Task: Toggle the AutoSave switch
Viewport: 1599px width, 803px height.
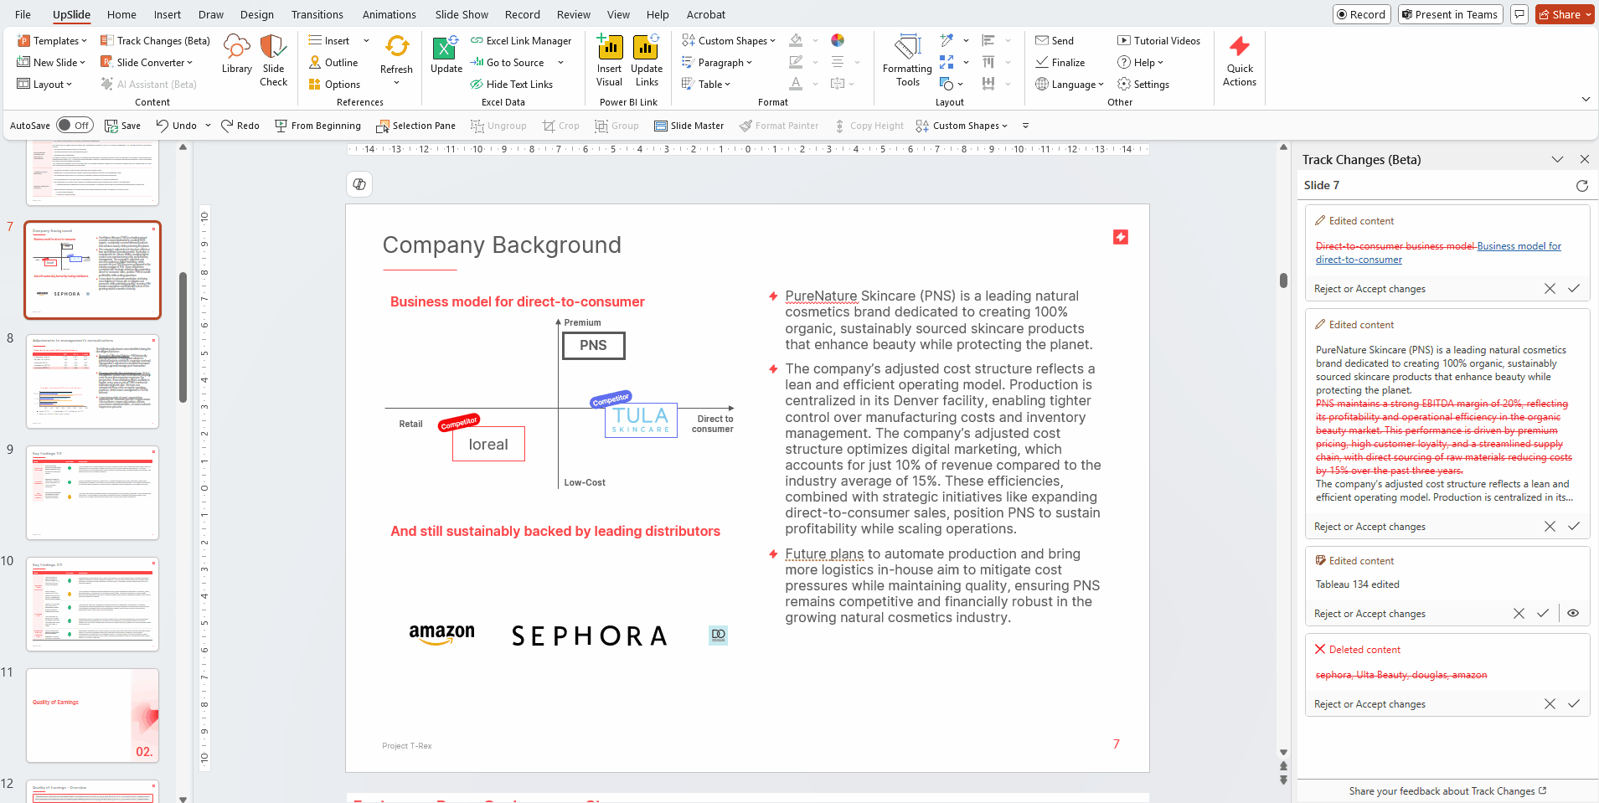Action: point(75,126)
